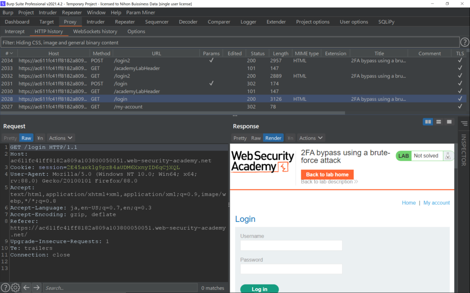This screenshot has height=293, width=470.
Task: Click the request Search box
Action: pos(120,288)
